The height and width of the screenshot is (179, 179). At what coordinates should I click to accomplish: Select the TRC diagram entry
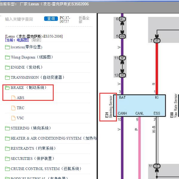click(20, 108)
